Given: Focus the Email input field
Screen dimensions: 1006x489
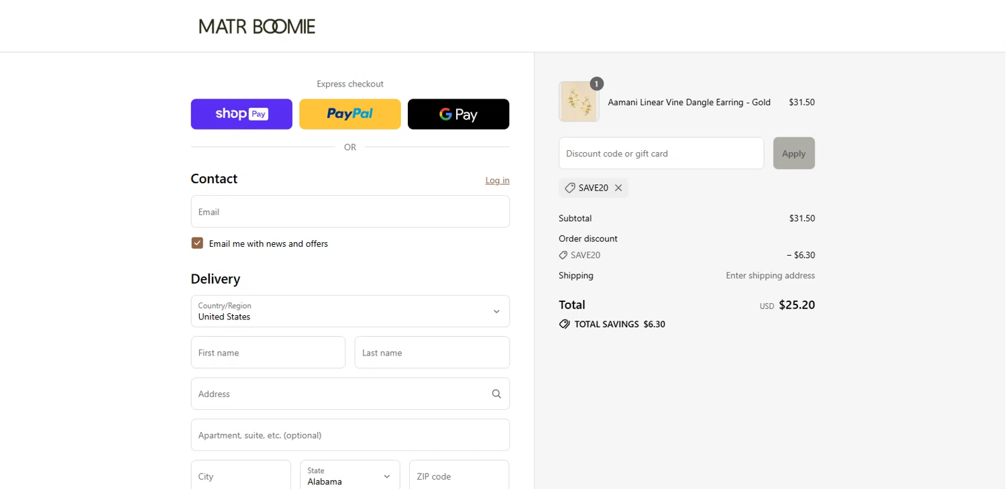Looking at the screenshot, I should (350, 211).
